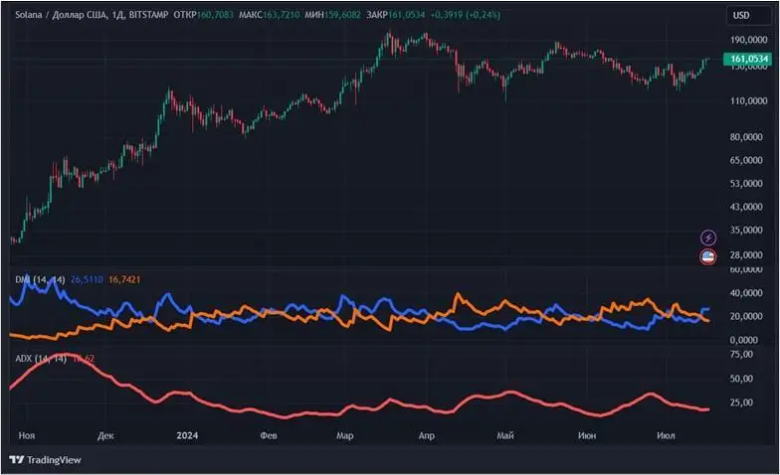
Task: Open the USD currency selector
Action: click(741, 15)
